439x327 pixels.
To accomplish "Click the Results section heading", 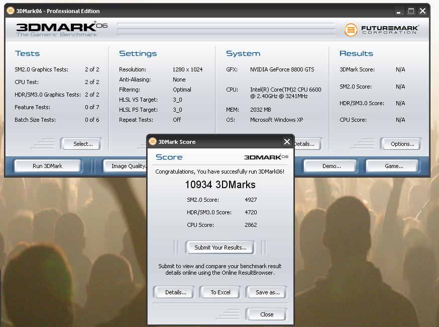I will [x=356, y=53].
